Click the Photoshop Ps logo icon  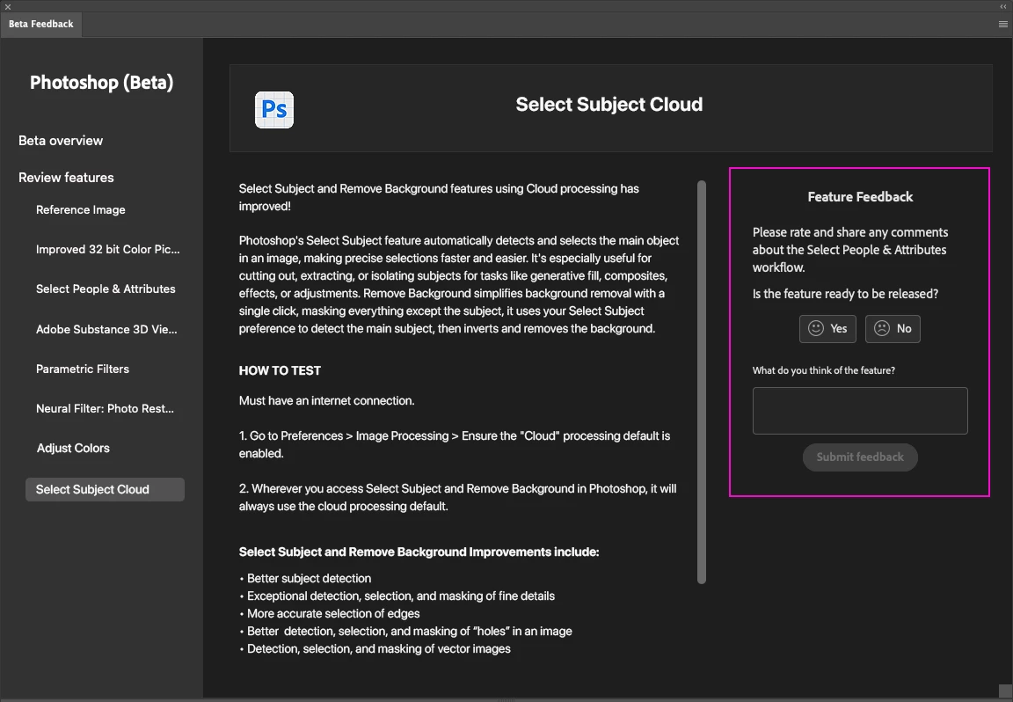[274, 110]
